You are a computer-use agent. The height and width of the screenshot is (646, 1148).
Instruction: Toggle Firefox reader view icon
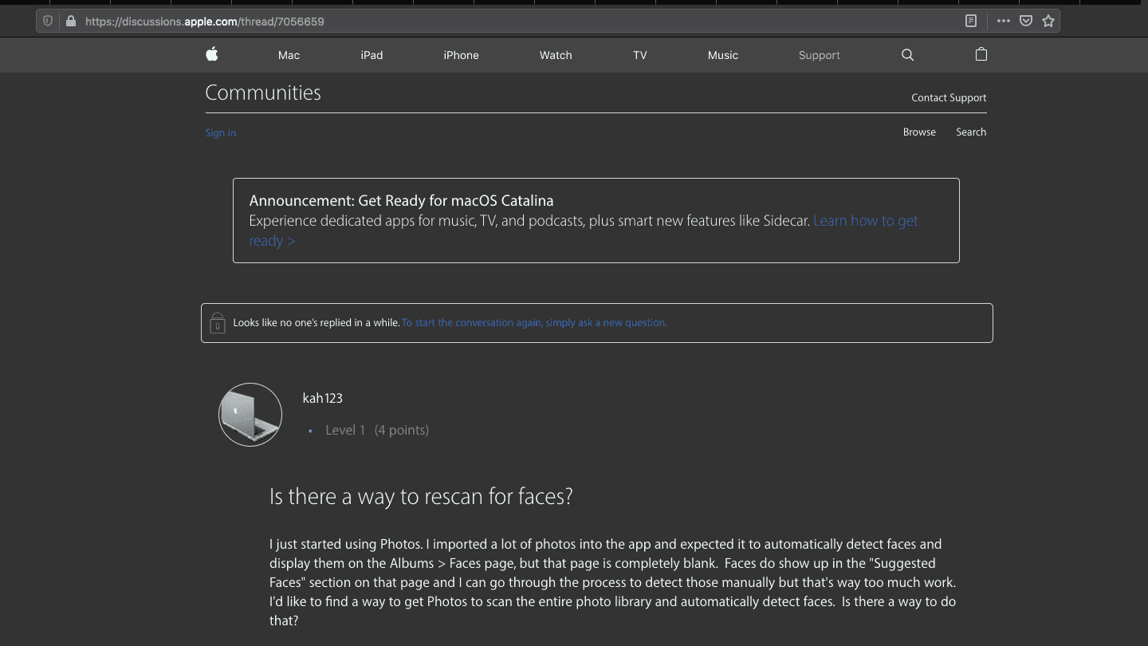pyautogui.click(x=971, y=22)
